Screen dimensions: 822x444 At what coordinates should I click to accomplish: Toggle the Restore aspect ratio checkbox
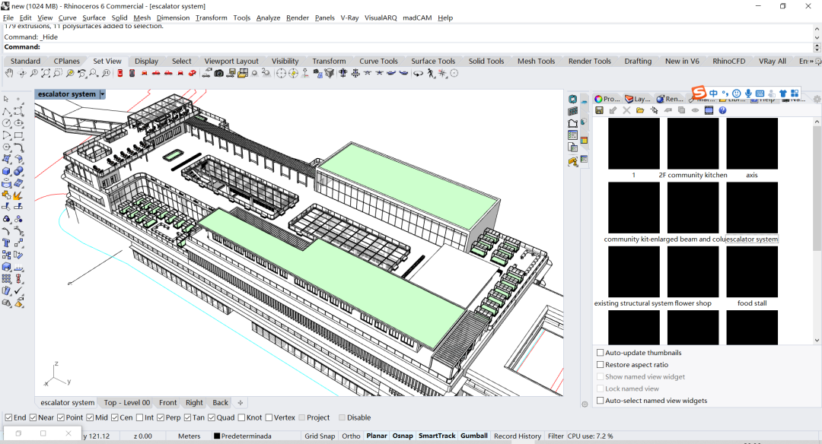(601, 365)
